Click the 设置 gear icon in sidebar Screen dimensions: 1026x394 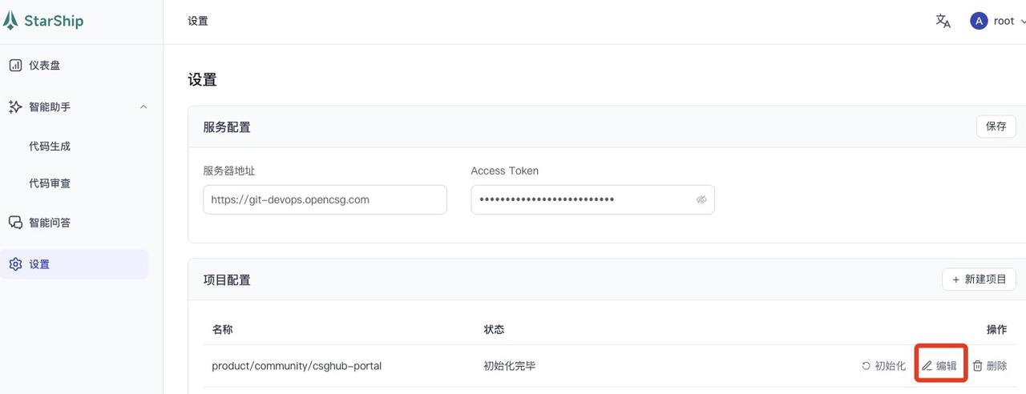pyautogui.click(x=15, y=264)
